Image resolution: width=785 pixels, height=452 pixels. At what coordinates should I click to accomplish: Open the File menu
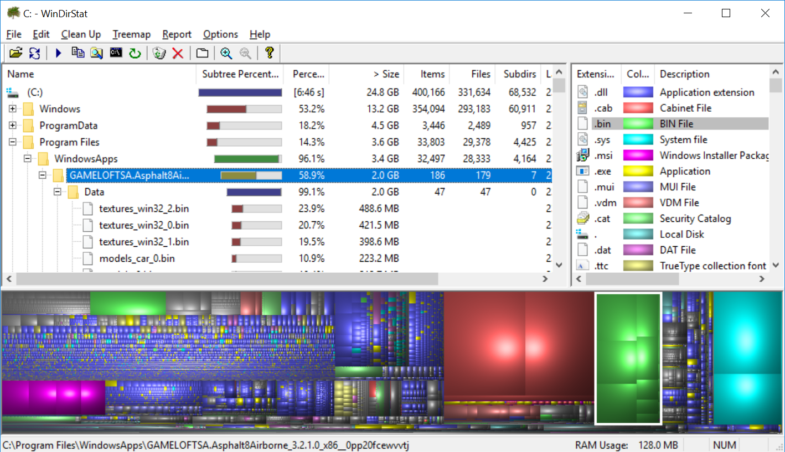(x=14, y=34)
